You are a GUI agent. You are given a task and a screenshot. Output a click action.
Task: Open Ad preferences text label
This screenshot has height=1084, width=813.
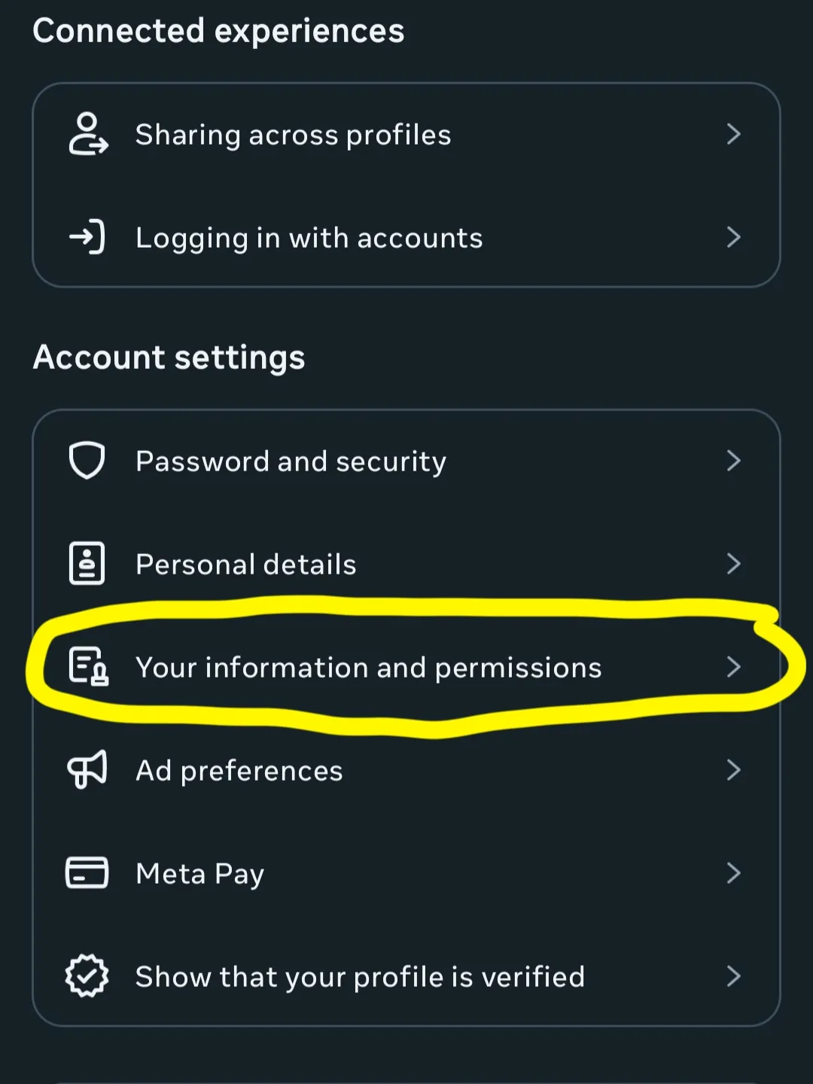click(x=239, y=771)
